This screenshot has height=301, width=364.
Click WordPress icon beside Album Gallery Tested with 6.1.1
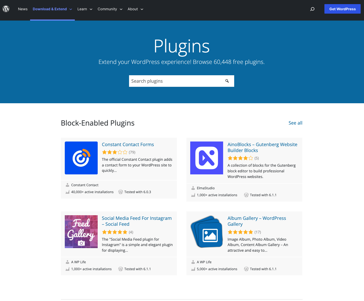[246, 269]
